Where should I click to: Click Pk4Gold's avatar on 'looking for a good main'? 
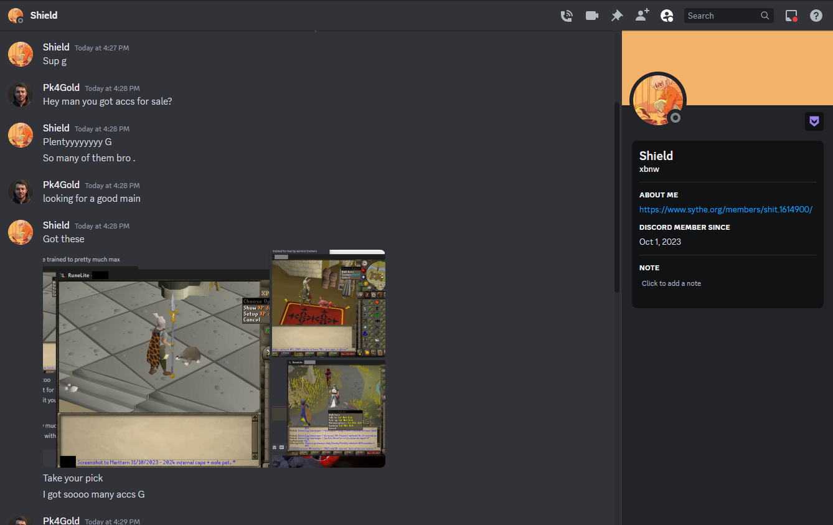click(x=21, y=192)
